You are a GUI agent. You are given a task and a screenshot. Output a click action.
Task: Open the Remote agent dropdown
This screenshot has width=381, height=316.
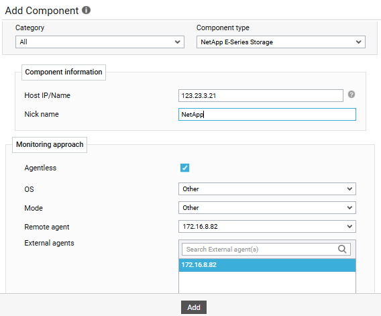point(267,227)
